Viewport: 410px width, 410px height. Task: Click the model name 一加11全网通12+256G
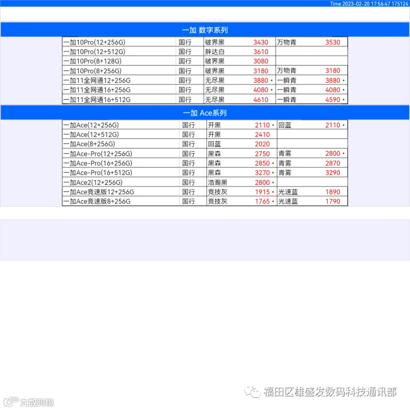point(97,80)
